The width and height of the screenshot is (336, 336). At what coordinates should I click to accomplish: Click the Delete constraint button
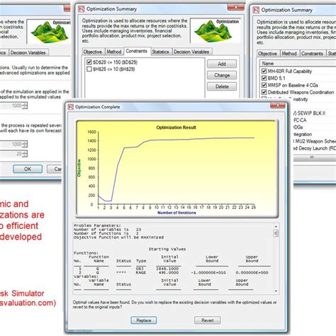pyautogui.click(x=222, y=86)
